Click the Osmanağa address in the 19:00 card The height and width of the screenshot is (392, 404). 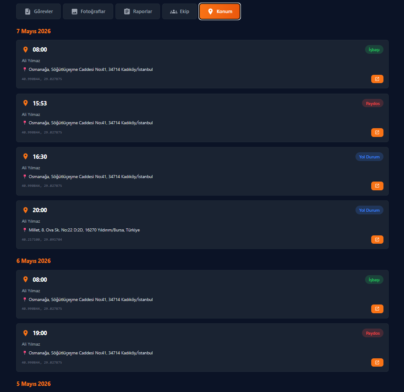91,353
